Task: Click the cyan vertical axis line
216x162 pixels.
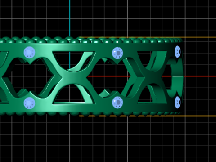Action: click(70, 18)
